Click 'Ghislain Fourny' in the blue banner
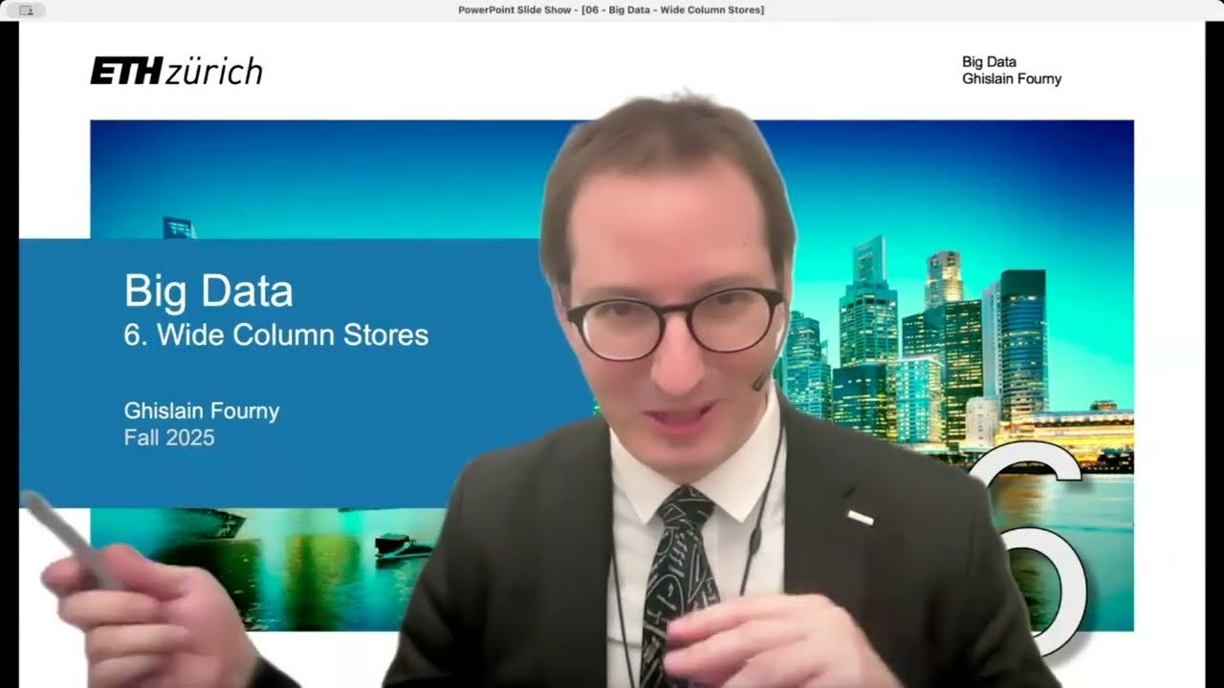Viewport: 1224px width, 688px height. [202, 412]
